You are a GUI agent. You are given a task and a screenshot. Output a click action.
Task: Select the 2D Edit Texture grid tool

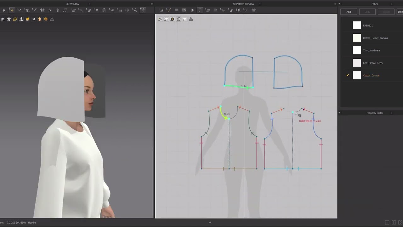(208, 10)
